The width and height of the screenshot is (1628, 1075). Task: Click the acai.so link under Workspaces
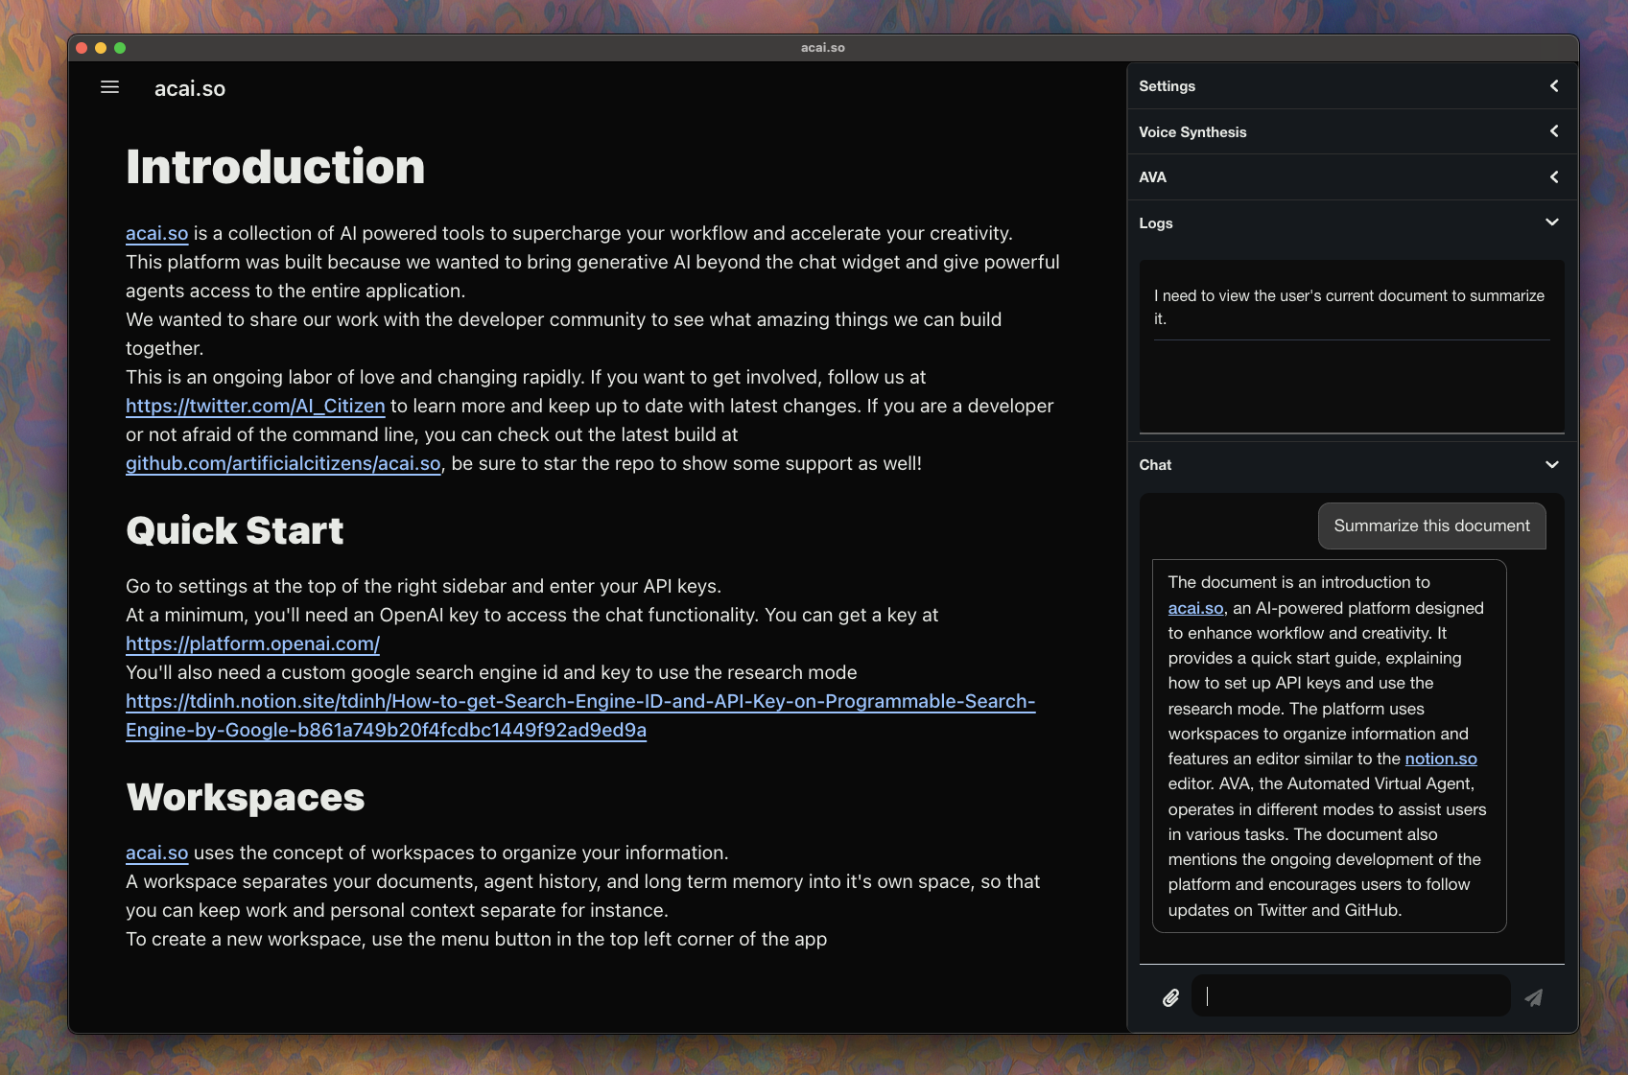[157, 853]
